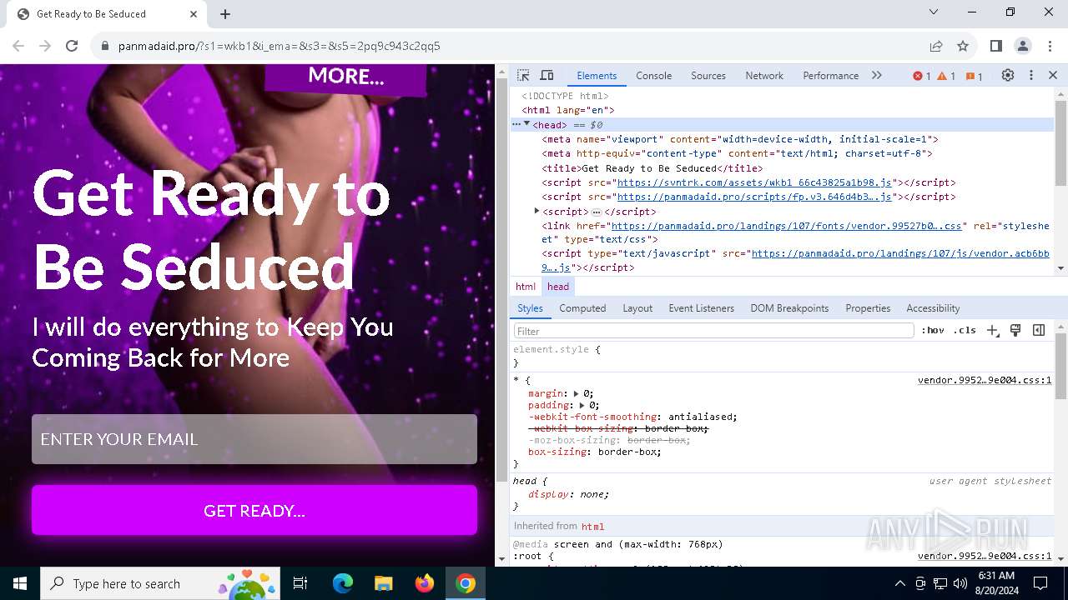
Task: Open the Accessibility tab
Action: pyautogui.click(x=933, y=308)
